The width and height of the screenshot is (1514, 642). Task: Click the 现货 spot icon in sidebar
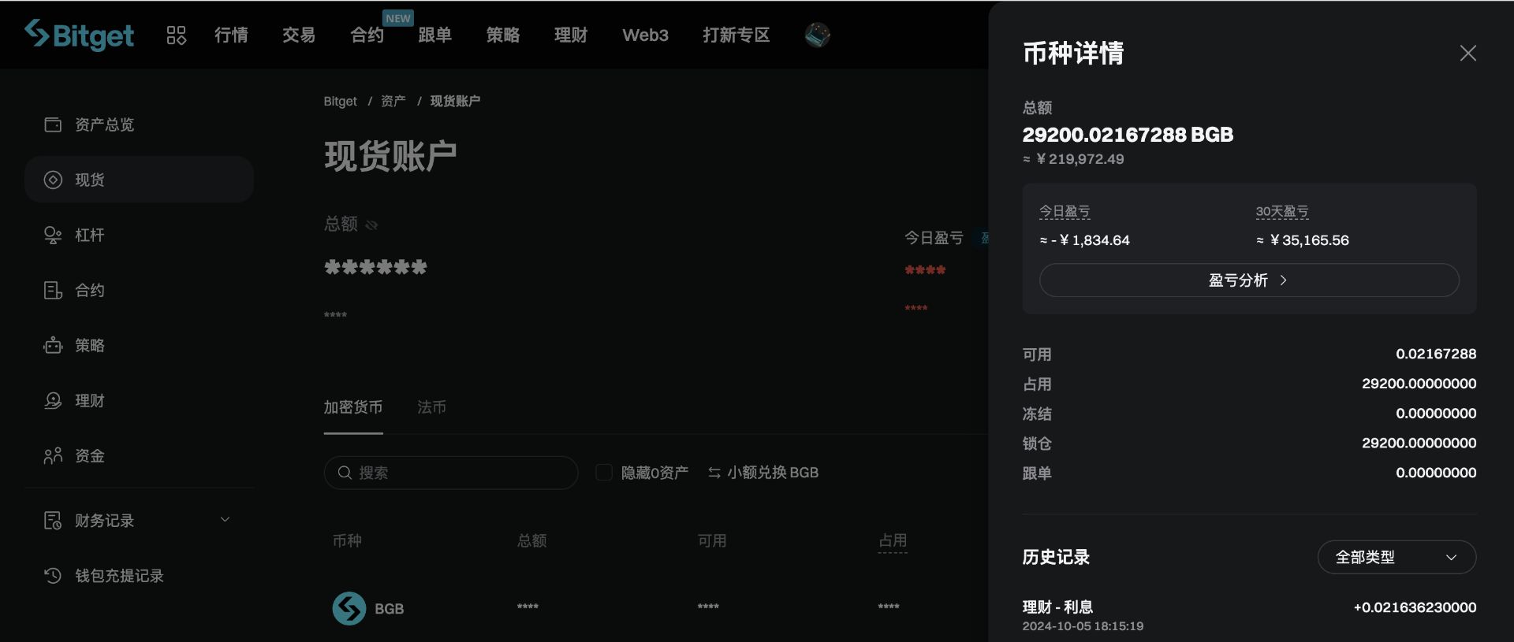coord(53,180)
